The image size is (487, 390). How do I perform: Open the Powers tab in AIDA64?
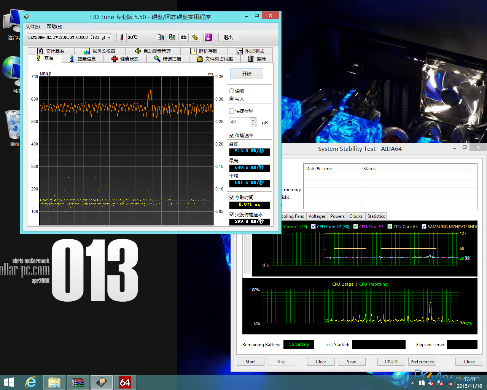pyautogui.click(x=337, y=216)
